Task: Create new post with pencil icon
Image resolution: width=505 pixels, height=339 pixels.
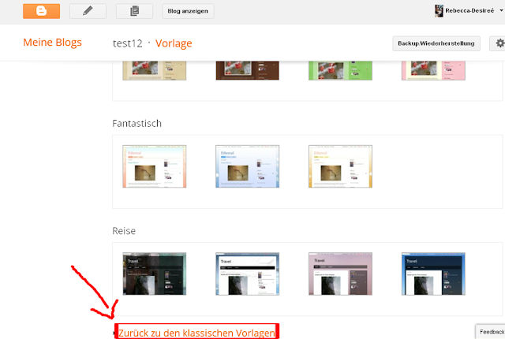Action: pos(88,11)
